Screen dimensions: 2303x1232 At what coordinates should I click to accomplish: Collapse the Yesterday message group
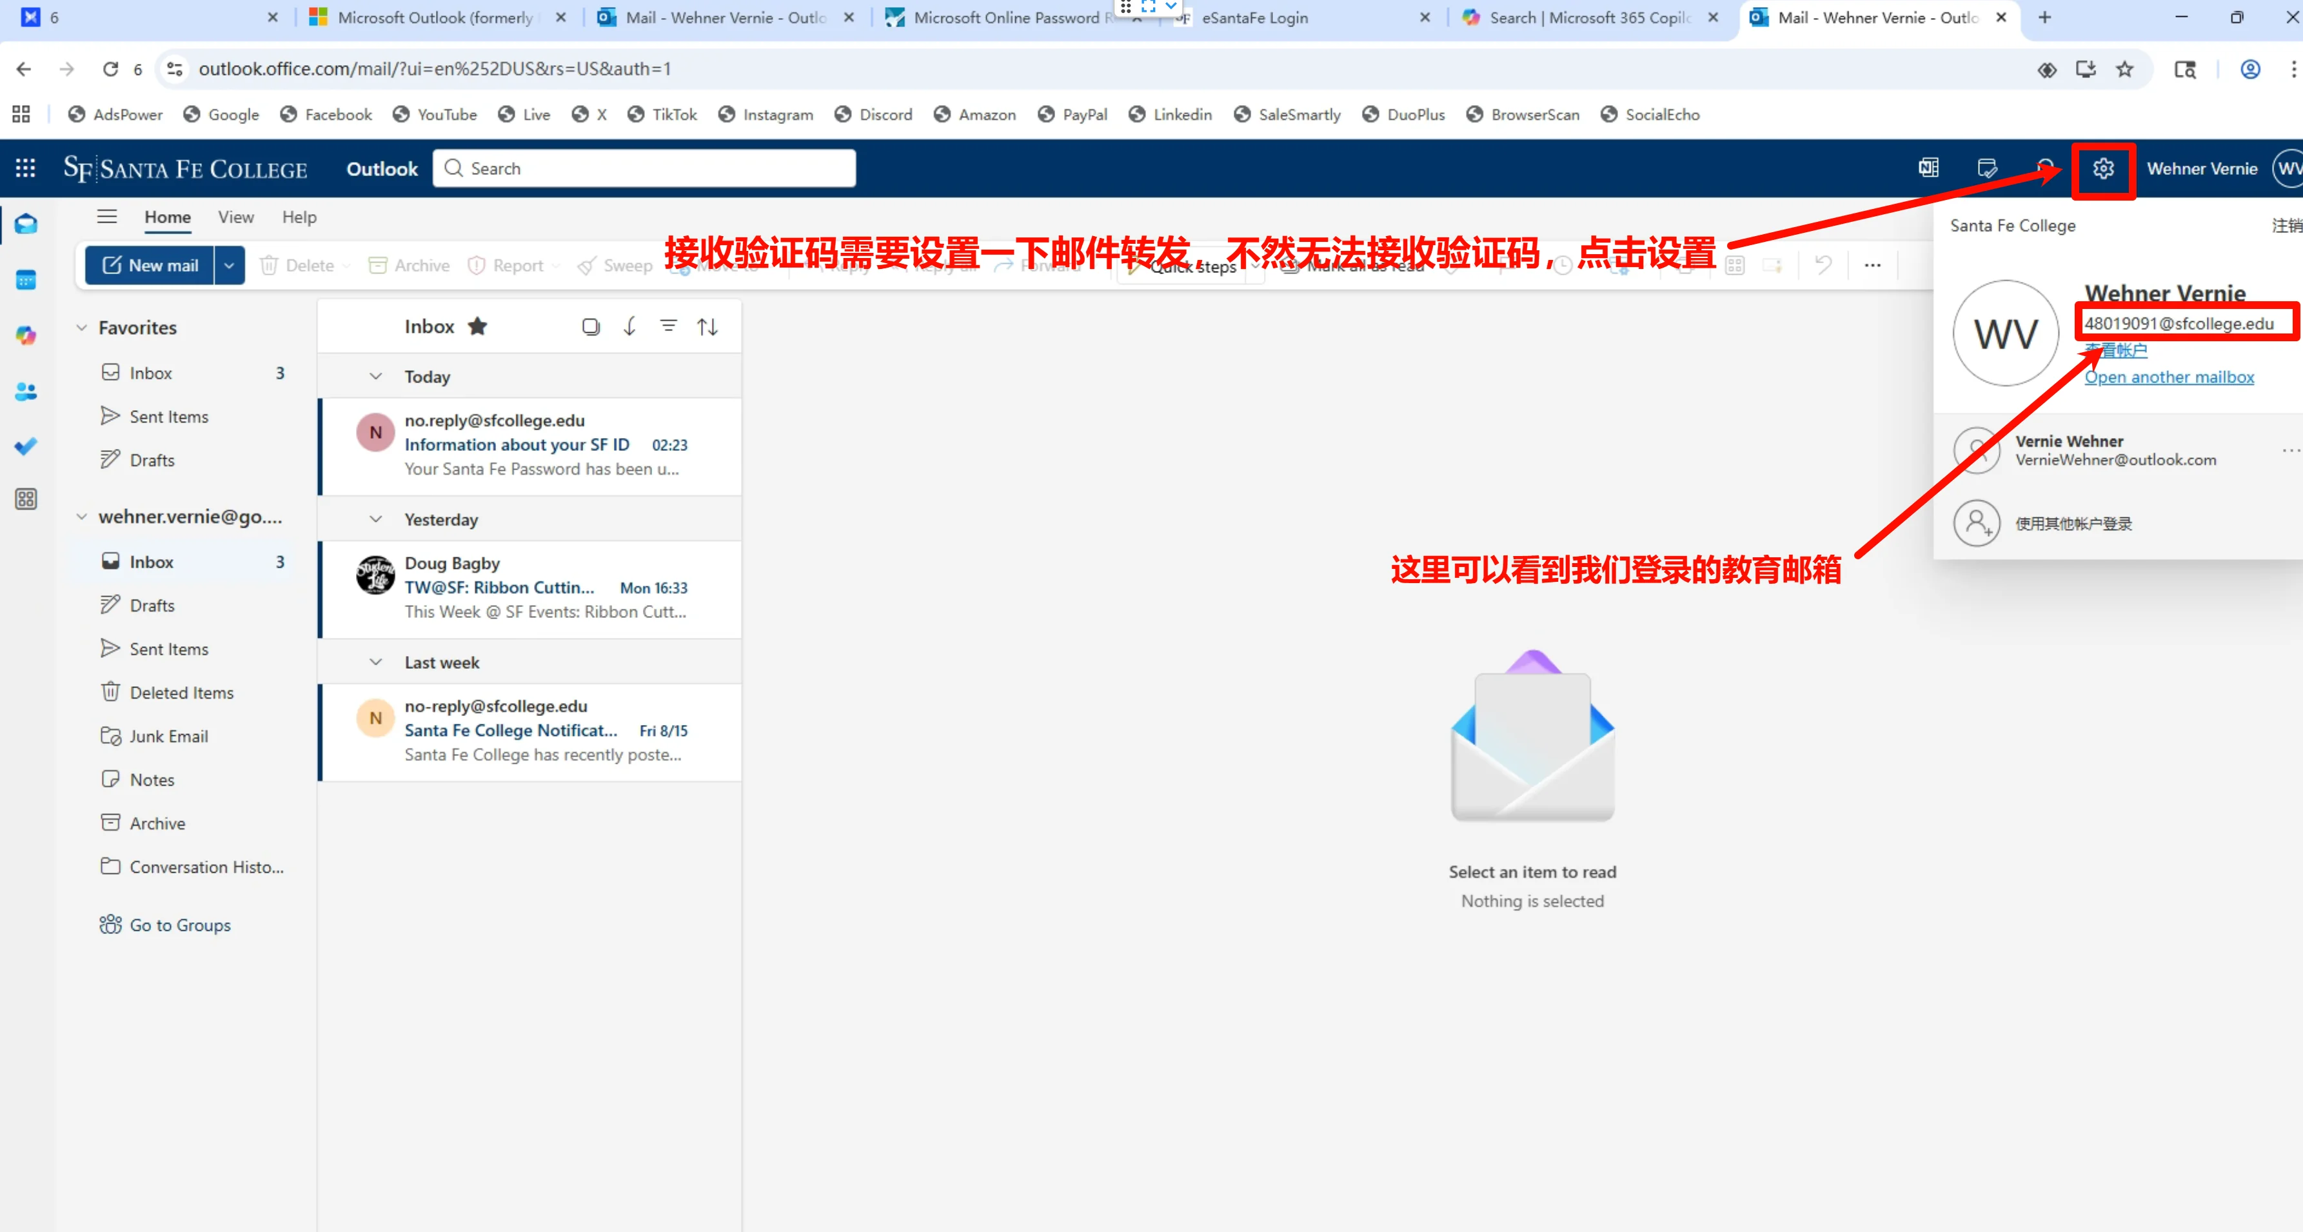click(x=375, y=519)
